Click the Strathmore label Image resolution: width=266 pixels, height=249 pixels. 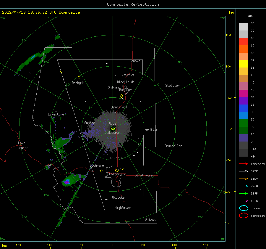point(144,175)
